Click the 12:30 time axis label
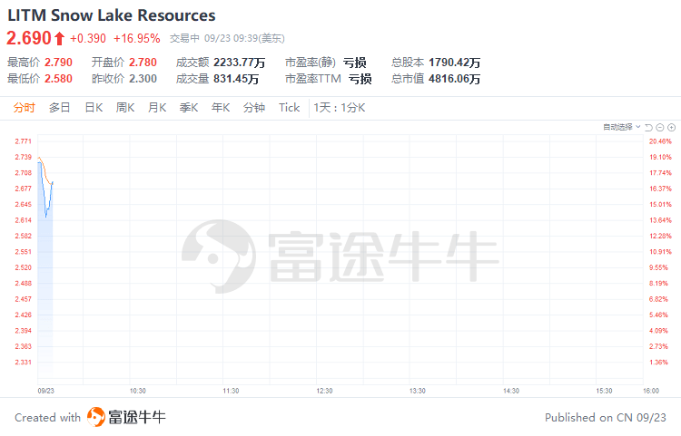681x436 pixels. [324, 391]
